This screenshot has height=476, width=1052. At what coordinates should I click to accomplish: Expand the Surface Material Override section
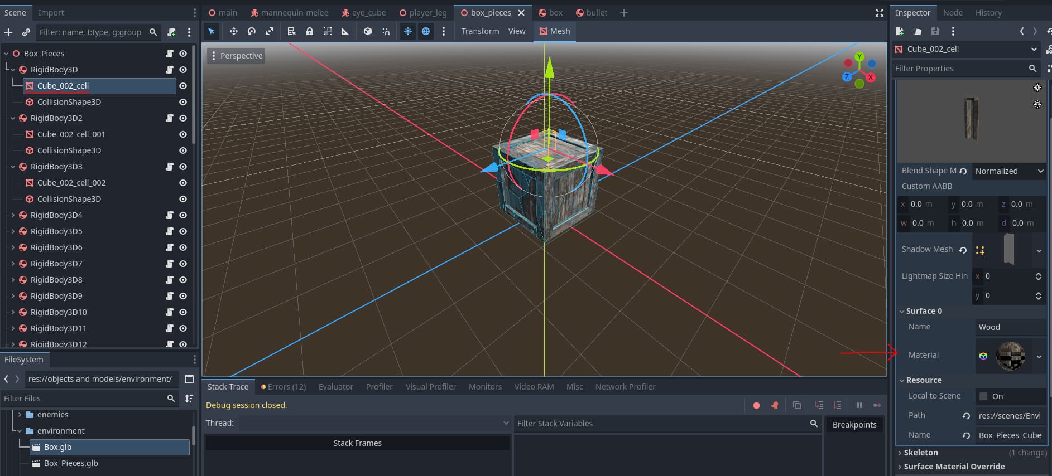954,467
